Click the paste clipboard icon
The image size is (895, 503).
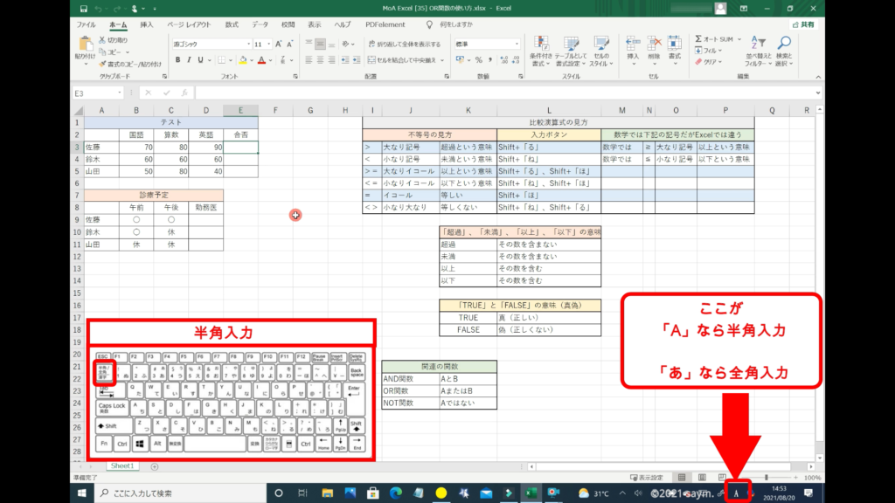(x=86, y=45)
